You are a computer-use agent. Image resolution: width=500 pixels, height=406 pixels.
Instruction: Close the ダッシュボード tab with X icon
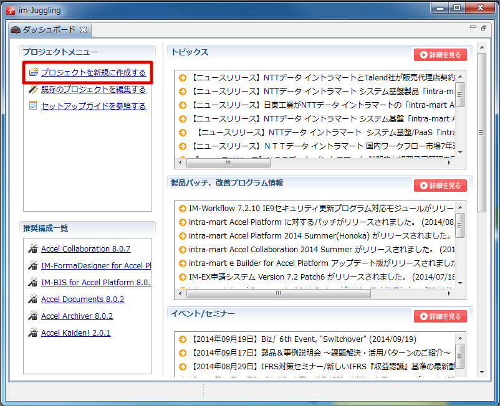(x=84, y=30)
